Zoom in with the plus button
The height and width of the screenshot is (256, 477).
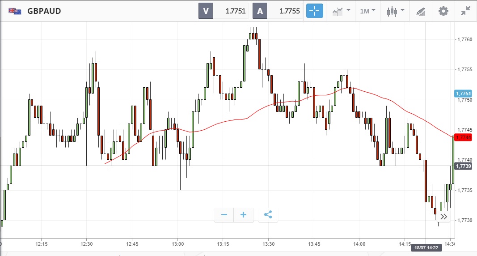pos(244,215)
